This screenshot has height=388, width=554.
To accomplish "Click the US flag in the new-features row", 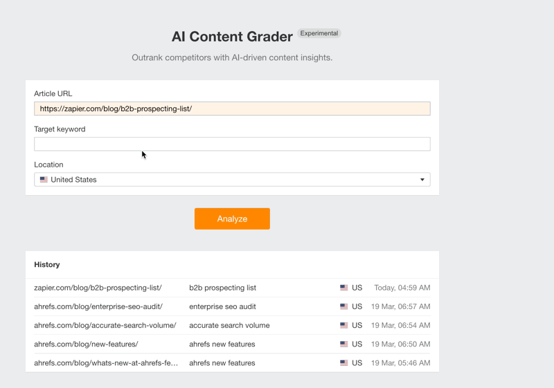I will [343, 344].
